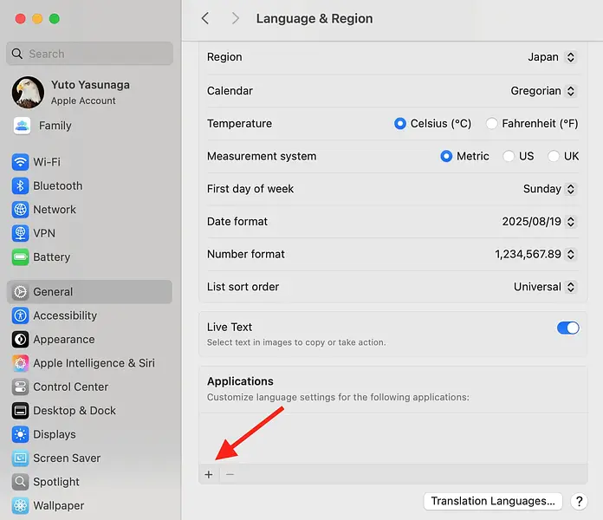603x520 pixels.
Task: Open the Desktop & Dock icon
Action: coord(21,411)
